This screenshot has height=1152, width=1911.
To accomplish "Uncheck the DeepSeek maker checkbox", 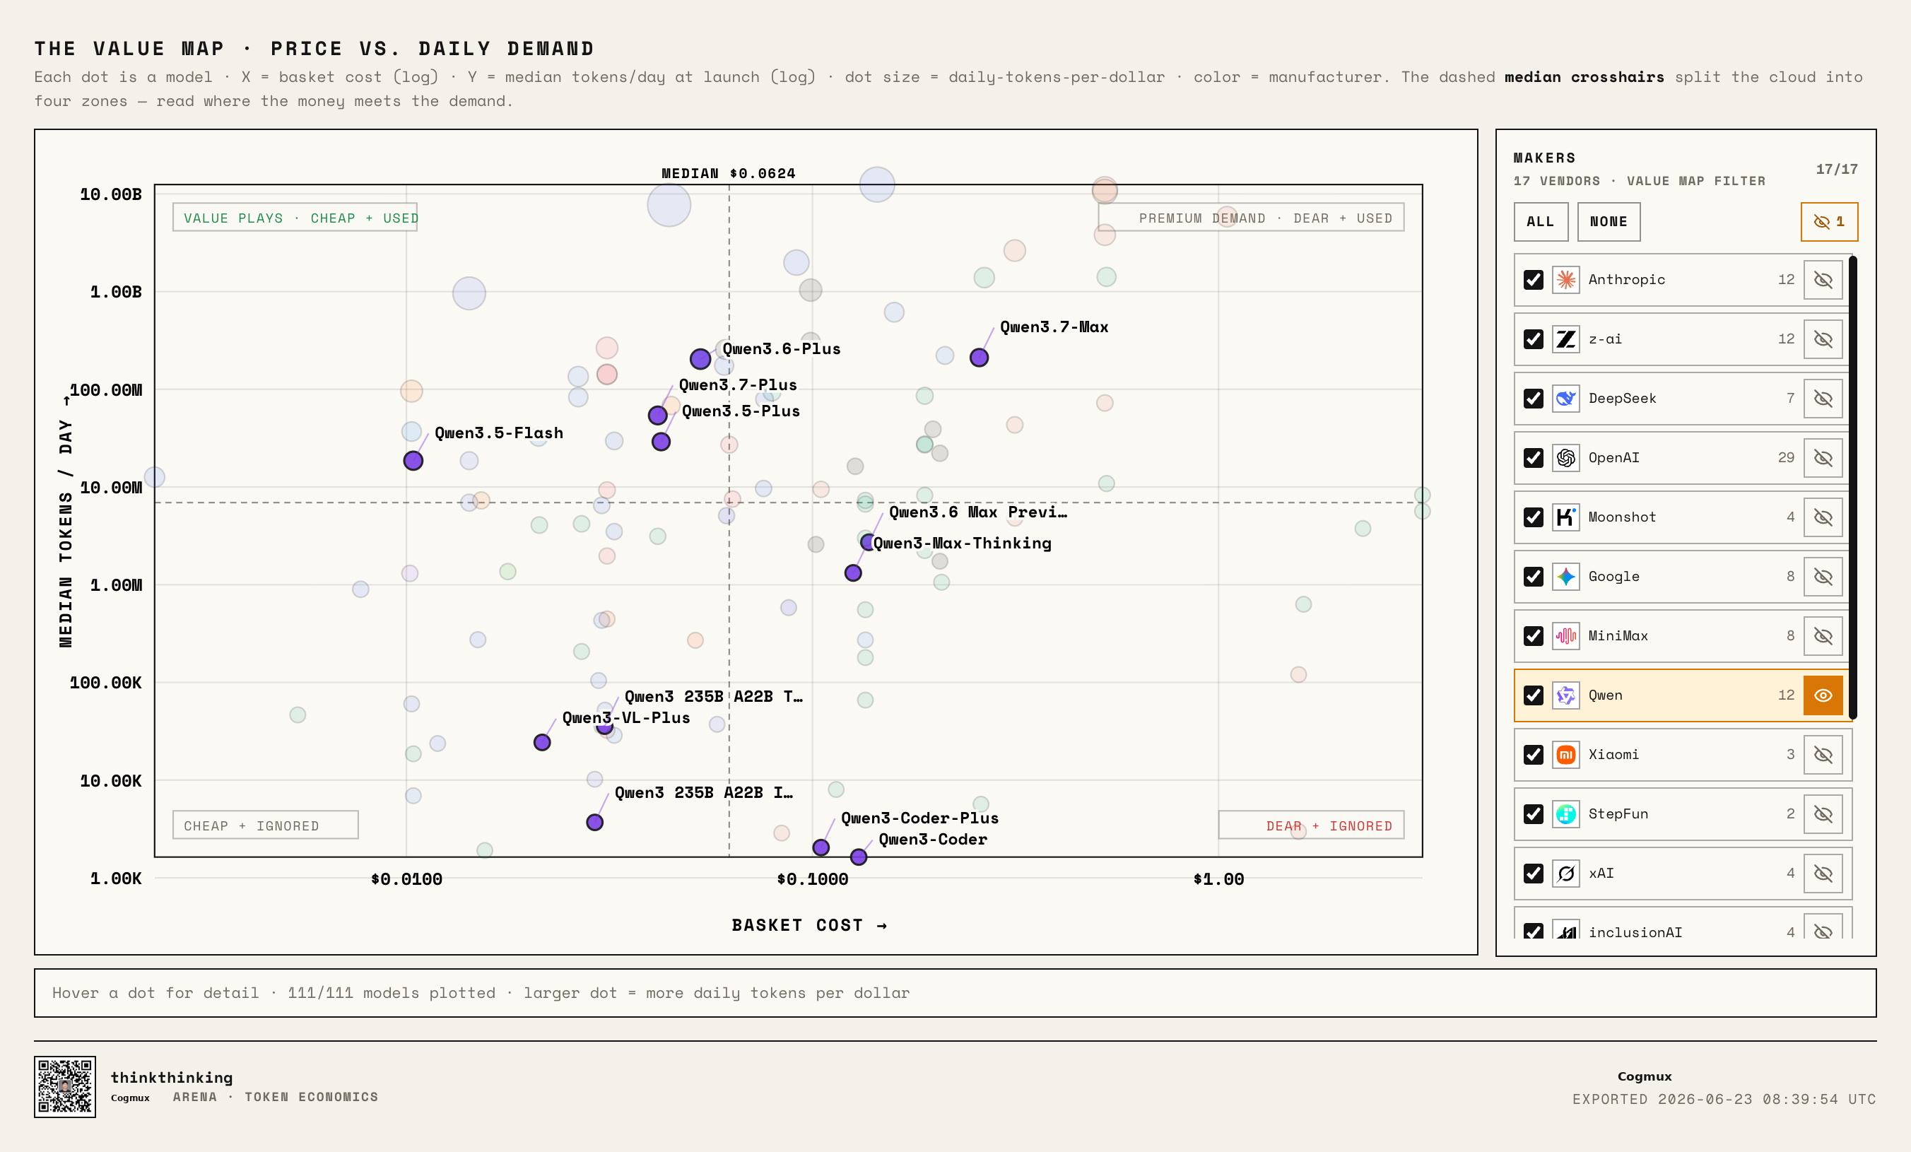I will (x=1534, y=399).
